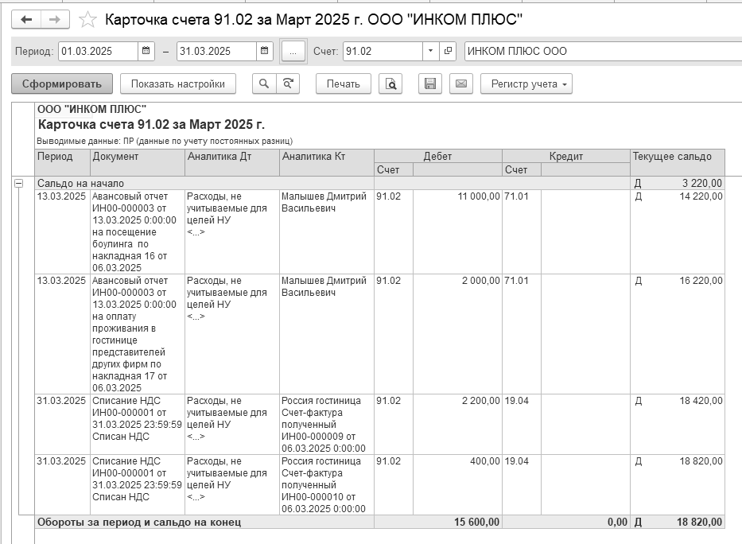Select the Обороты за период и сальдо на конец label
This screenshot has height=544, width=742.
coord(139,523)
